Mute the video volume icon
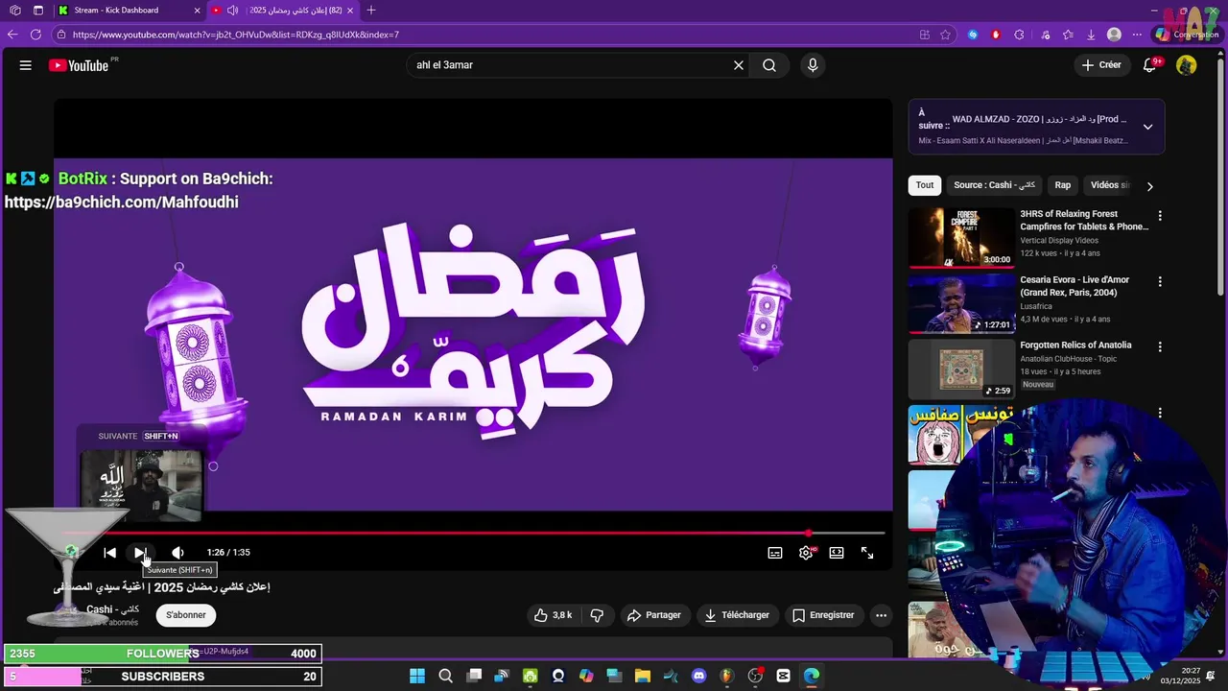This screenshot has height=691, width=1228. 177,553
